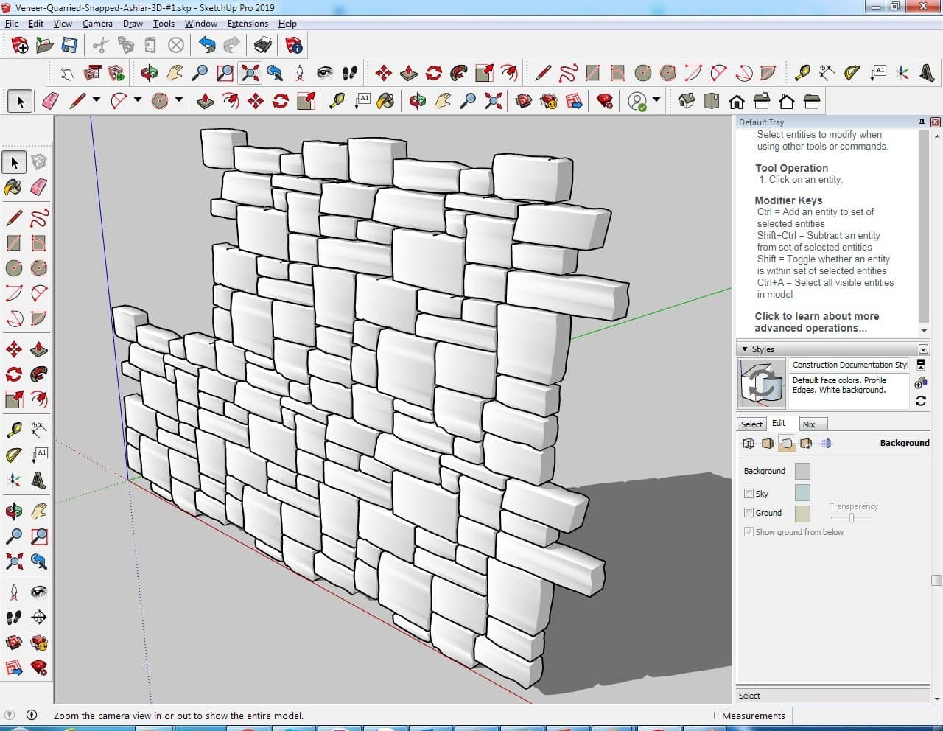
Task: Click the Background color swatch
Action: pos(802,471)
